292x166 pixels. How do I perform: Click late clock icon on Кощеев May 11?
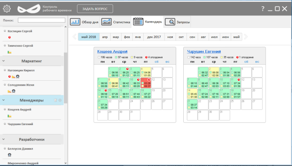click(149, 80)
